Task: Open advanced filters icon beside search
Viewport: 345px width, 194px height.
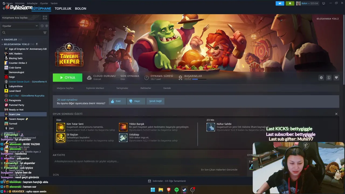Action: point(45,33)
